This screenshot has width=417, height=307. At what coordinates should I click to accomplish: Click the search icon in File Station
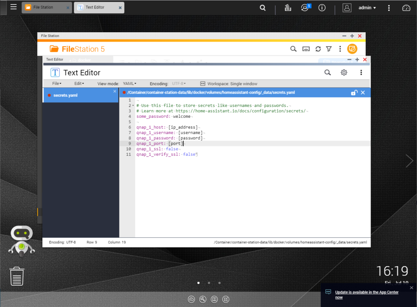(293, 49)
